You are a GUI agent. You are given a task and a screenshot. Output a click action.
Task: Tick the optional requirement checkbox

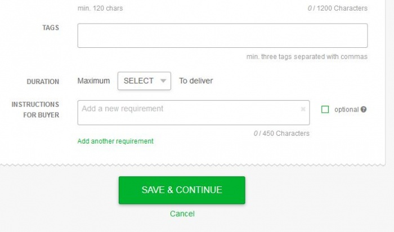coord(325,109)
